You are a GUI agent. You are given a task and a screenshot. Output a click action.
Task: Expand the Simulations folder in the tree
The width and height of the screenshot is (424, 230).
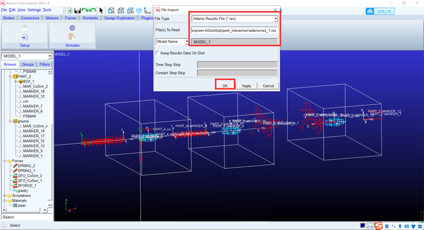pyautogui.click(x=4, y=196)
